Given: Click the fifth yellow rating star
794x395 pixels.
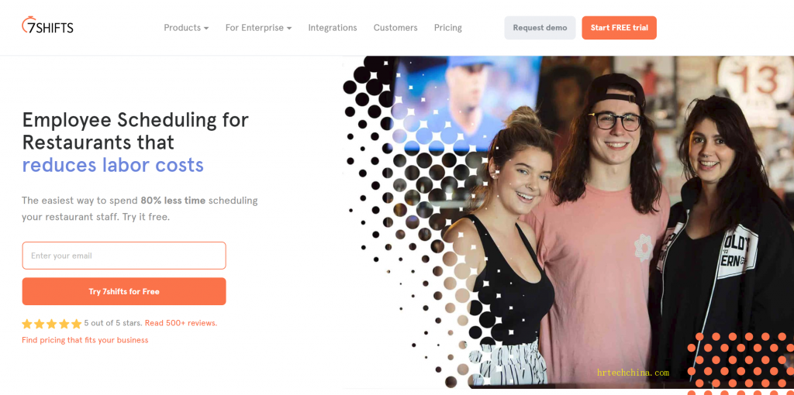Looking at the screenshot, I should (77, 324).
